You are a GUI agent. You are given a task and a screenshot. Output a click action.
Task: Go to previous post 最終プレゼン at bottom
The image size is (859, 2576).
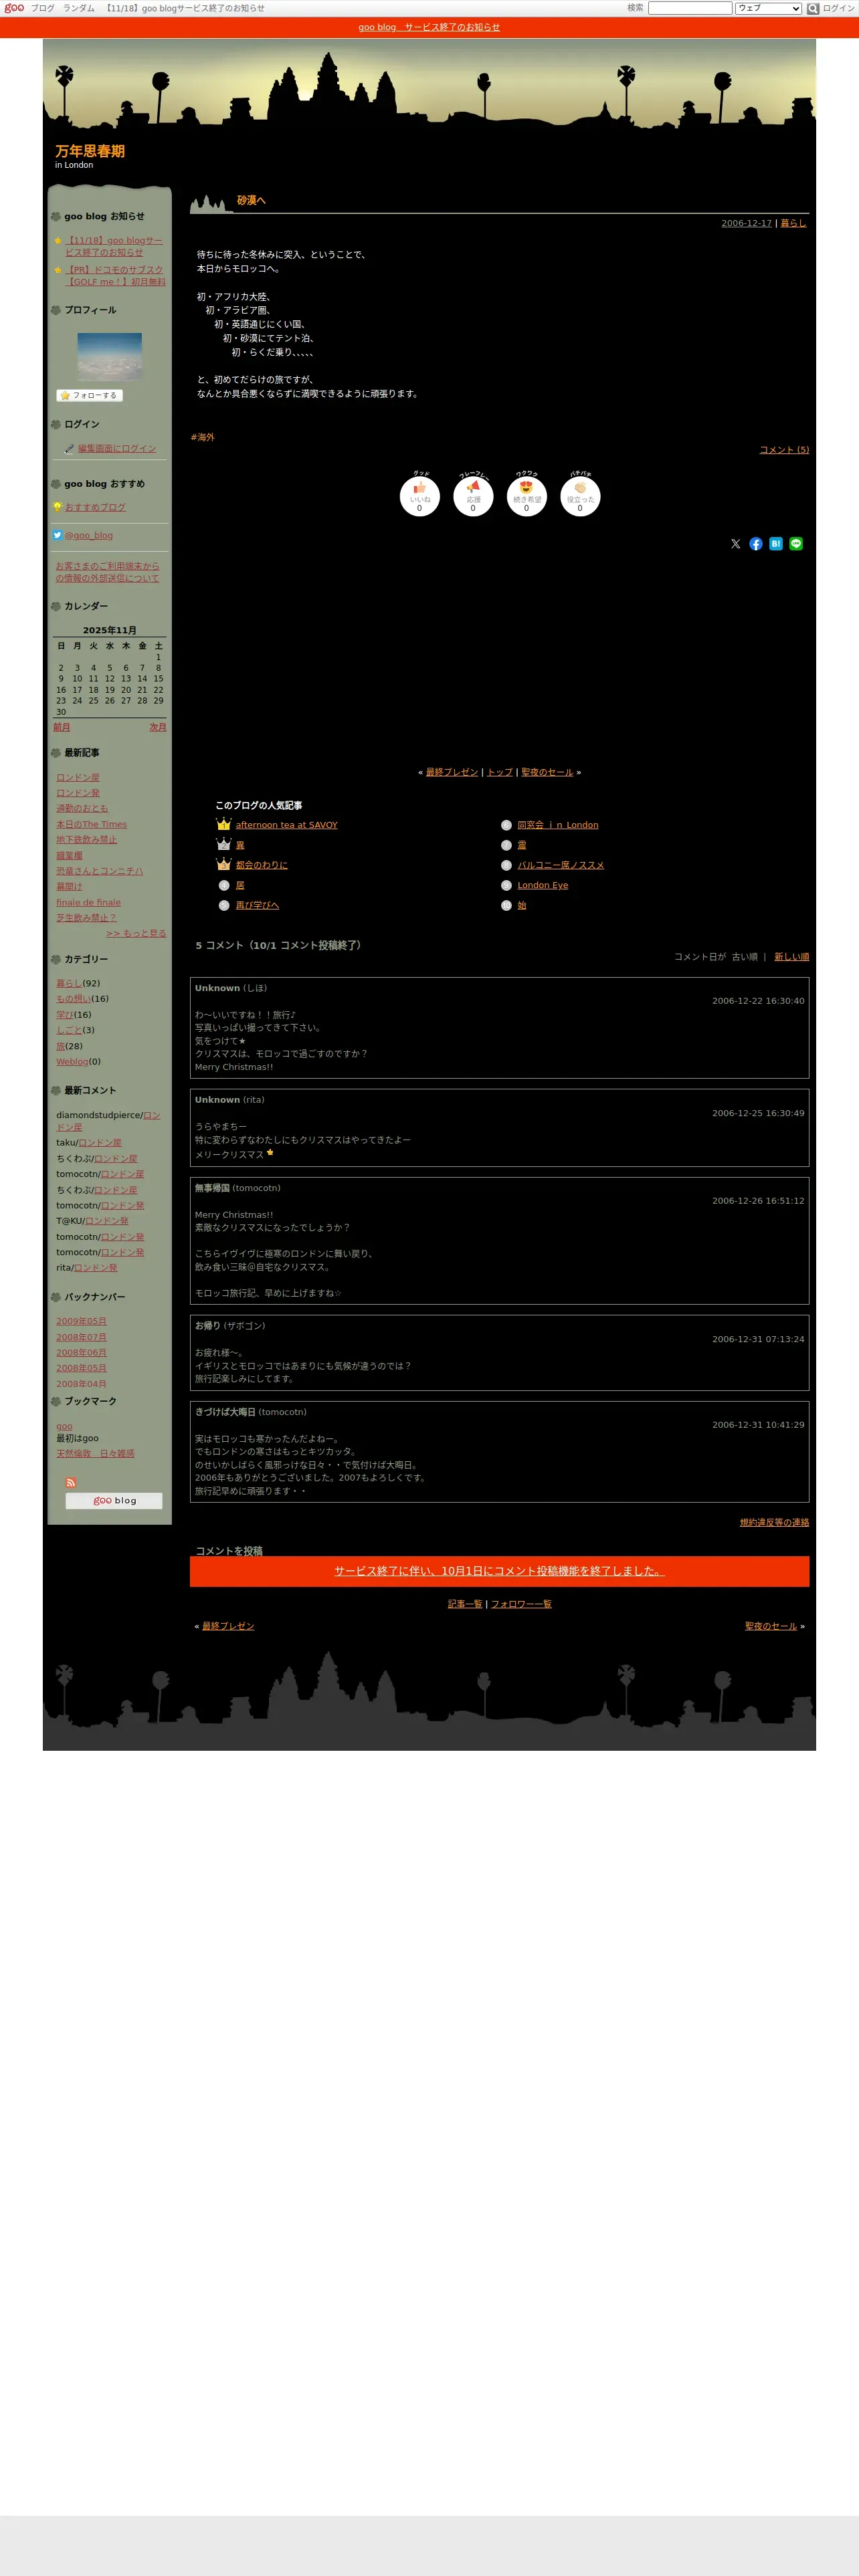(228, 1626)
